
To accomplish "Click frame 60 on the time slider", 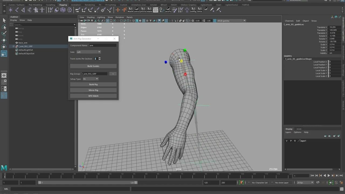I will 146,175.
